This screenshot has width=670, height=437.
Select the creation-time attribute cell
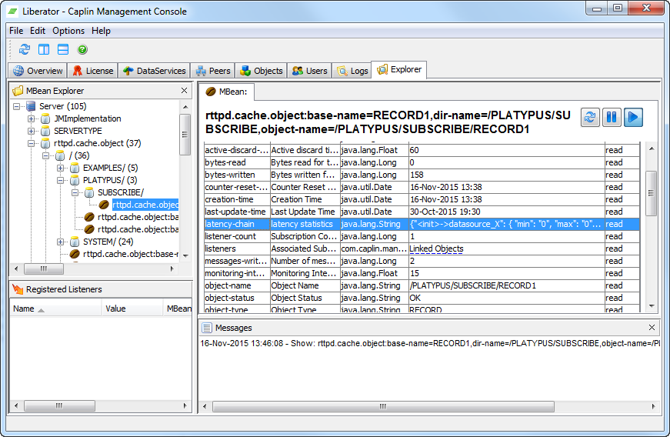pyautogui.click(x=237, y=199)
